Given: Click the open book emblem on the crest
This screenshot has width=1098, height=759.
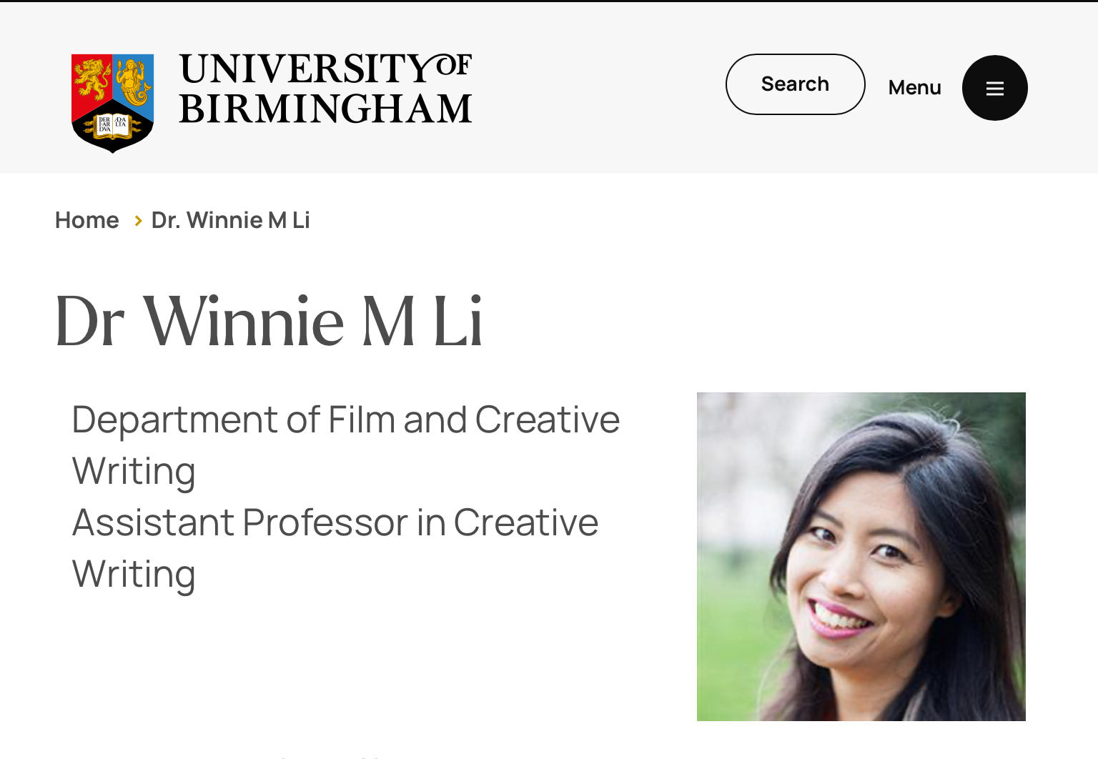Looking at the screenshot, I should (x=112, y=126).
